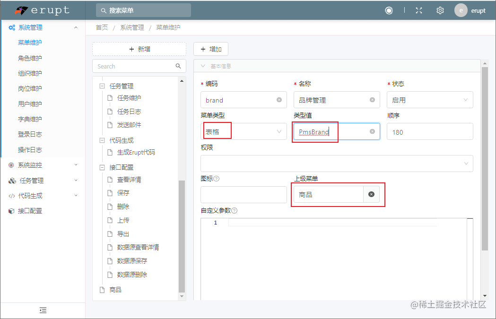
Task: Expand the 系统监控 sidebar menu chevron
Action: click(x=76, y=165)
